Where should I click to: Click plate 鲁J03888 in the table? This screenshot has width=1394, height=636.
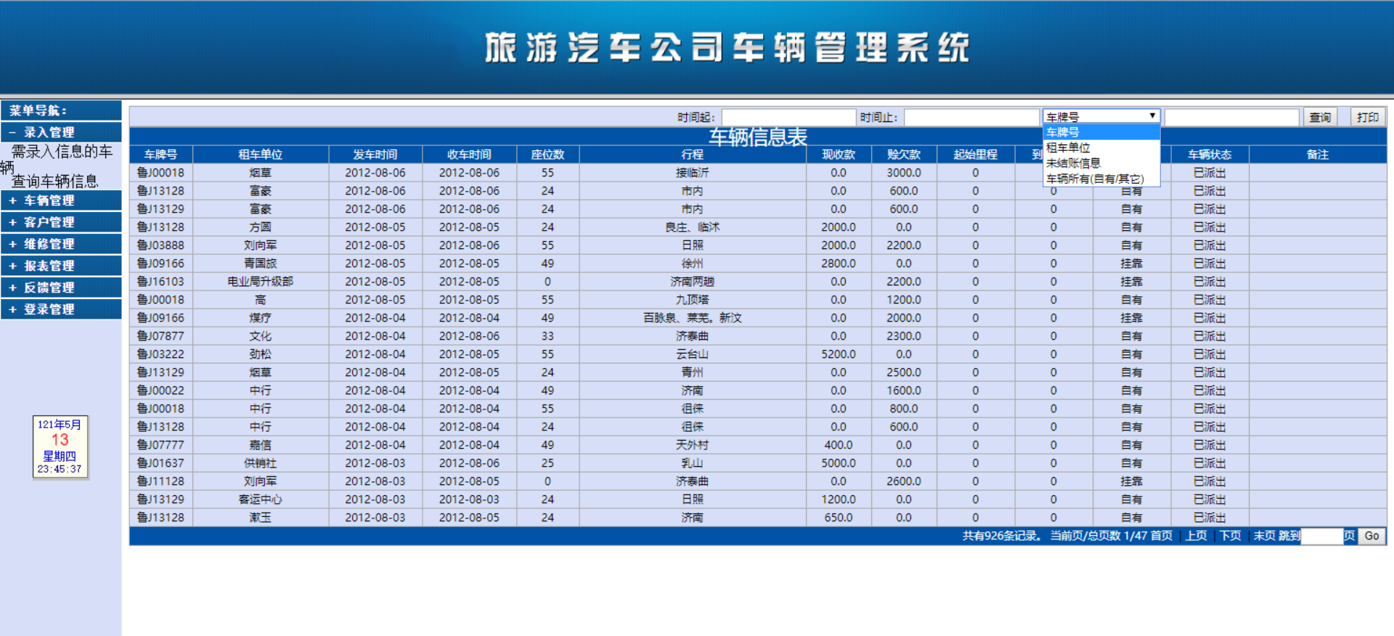click(160, 245)
